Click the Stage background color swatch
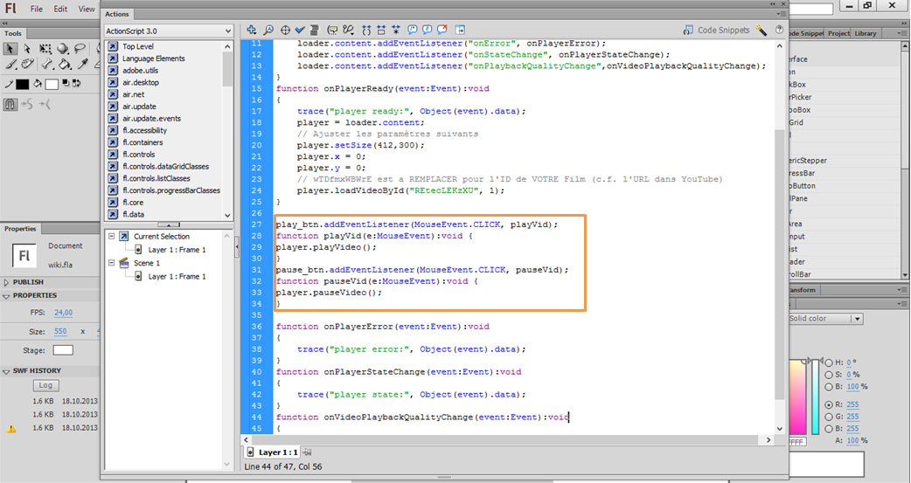This screenshot has width=911, height=483. (x=63, y=350)
